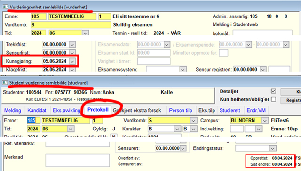
Task: Click the year 2024 field in studvurd
Action: pos(33,129)
